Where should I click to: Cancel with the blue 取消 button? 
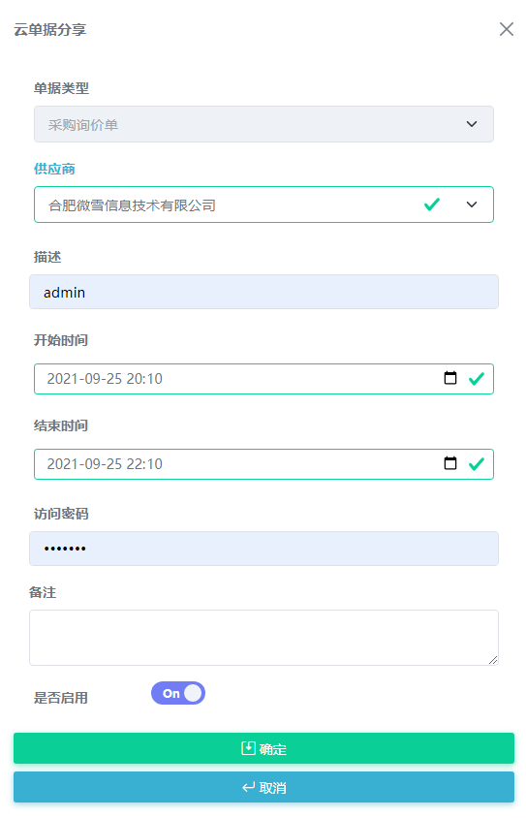pyautogui.click(x=263, y=787)
